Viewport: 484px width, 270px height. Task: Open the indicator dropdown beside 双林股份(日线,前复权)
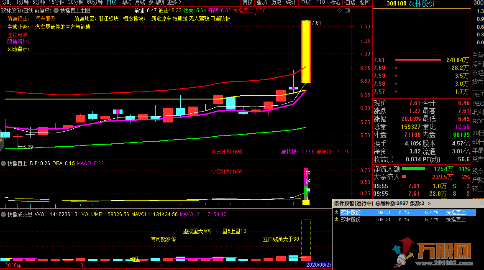tap(56, 10)
